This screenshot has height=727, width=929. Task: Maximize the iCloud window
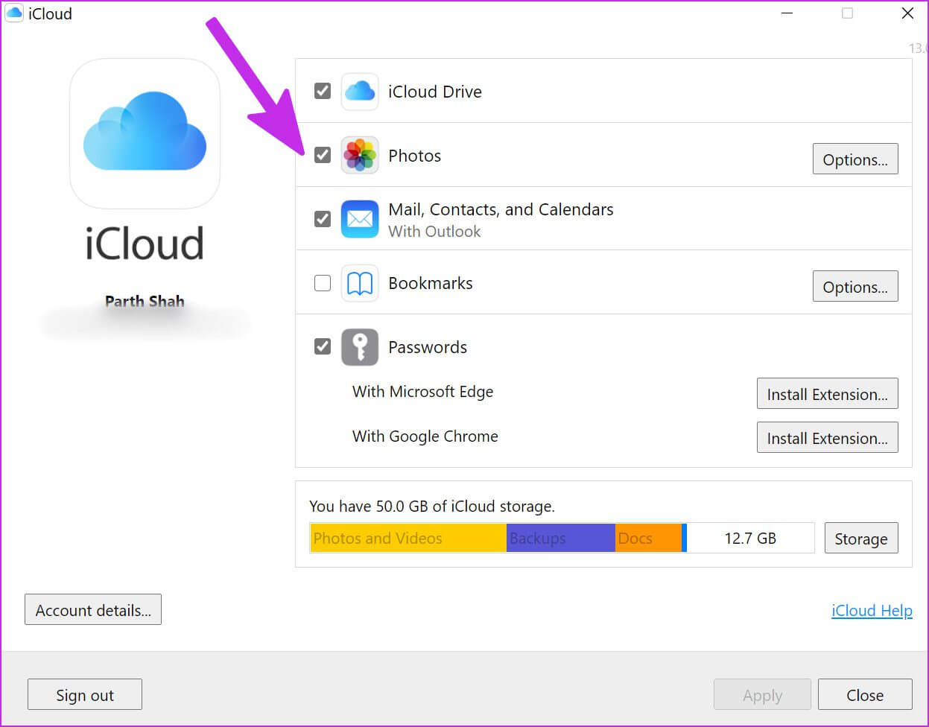(x=847, y=13)
